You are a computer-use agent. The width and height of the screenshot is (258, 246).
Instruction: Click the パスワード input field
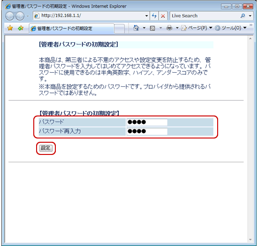click(x=147, y=122)
